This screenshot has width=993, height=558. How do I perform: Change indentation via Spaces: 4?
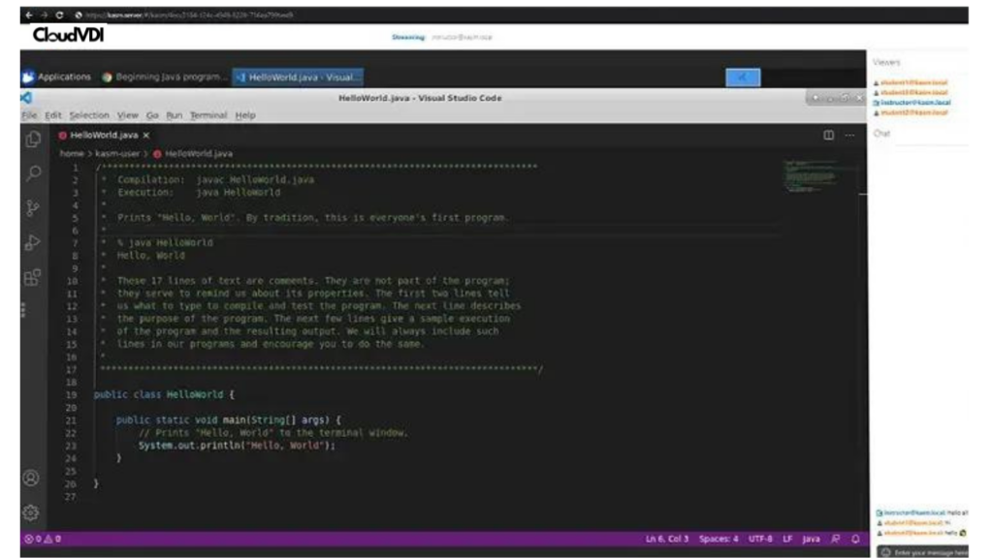pos(719,539)
